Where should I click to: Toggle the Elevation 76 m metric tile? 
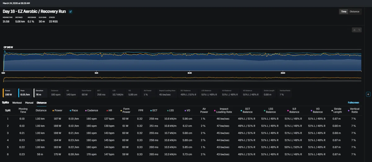tap(40, 93)
